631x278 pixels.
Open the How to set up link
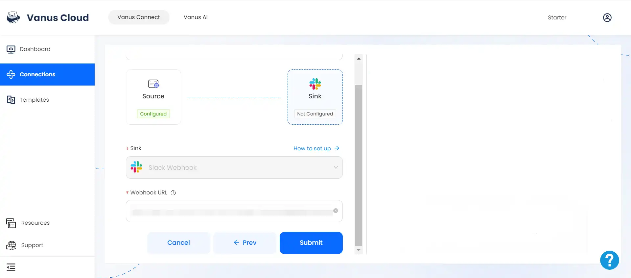click(x=316, y=148)
